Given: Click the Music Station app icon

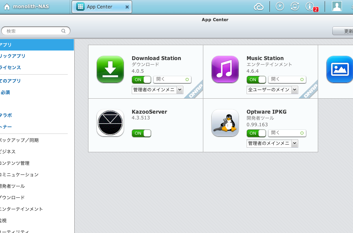Looking at the screenshot, I should [225, 69].
